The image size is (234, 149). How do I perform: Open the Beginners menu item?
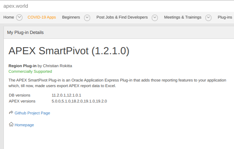click(71, 17)
